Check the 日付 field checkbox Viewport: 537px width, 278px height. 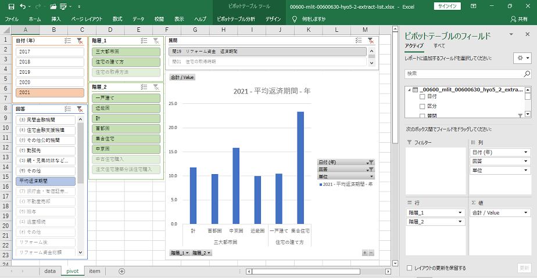pos(423,98)
